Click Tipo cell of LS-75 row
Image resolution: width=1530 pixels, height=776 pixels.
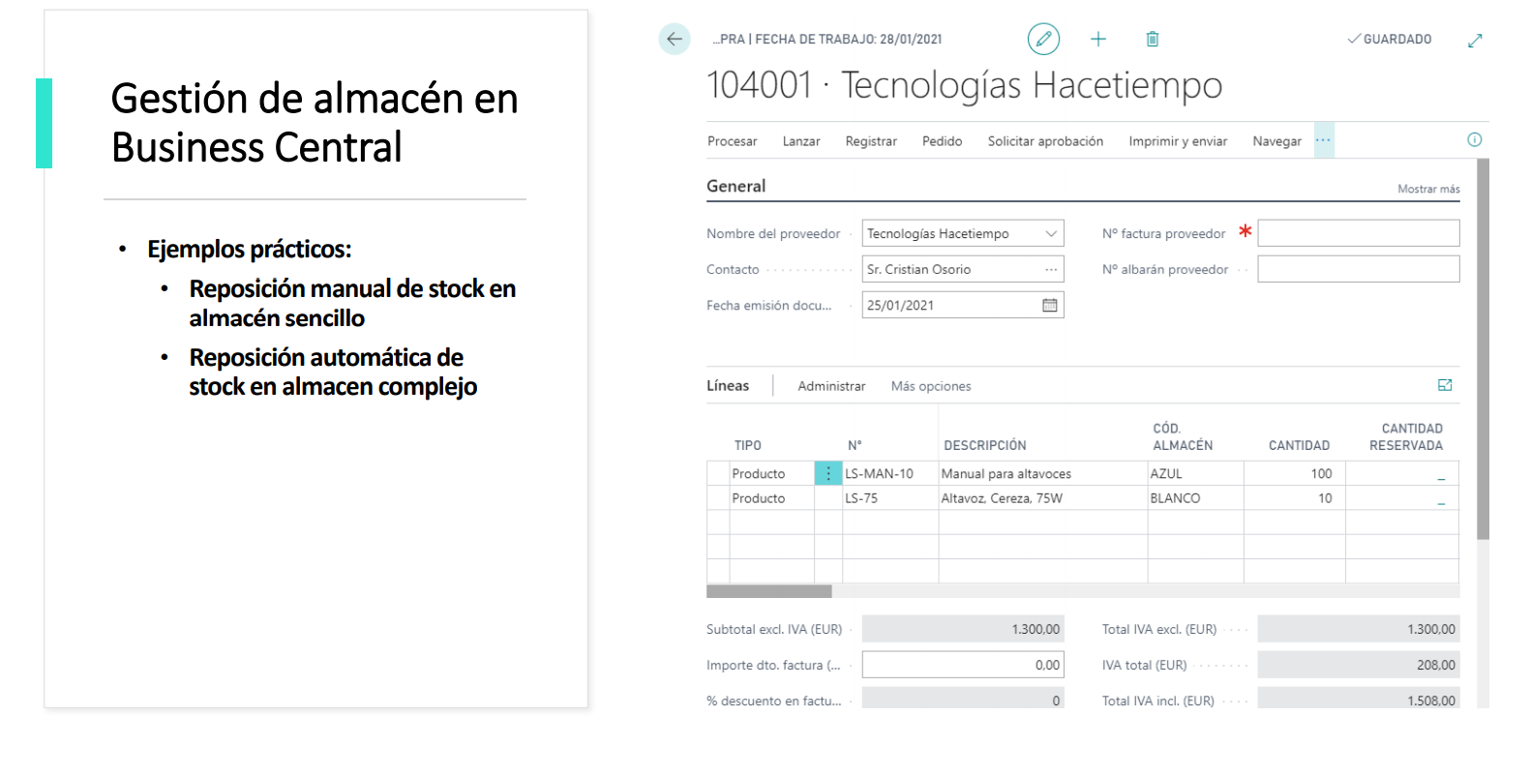coord(771,498)
